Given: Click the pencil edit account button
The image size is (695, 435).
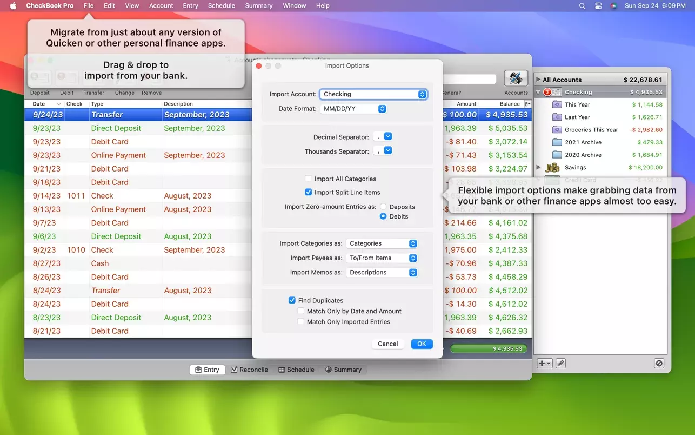Looking at the screenshot, I should coord(560,364).
